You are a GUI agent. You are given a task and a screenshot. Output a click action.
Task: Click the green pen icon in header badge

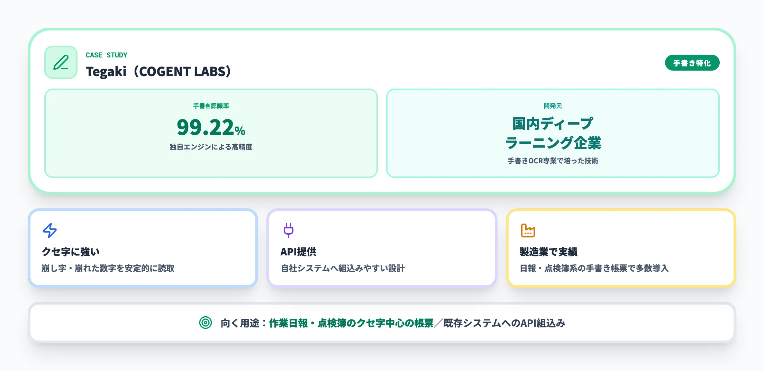pos(61,63)
